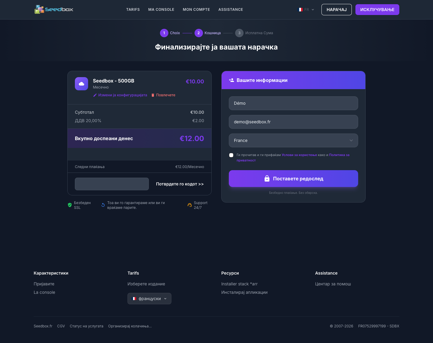Click Seedbox.fr link in bottom bar
Image resolution: width=433 pixels, height=343 pixels.
click(43, 326)
